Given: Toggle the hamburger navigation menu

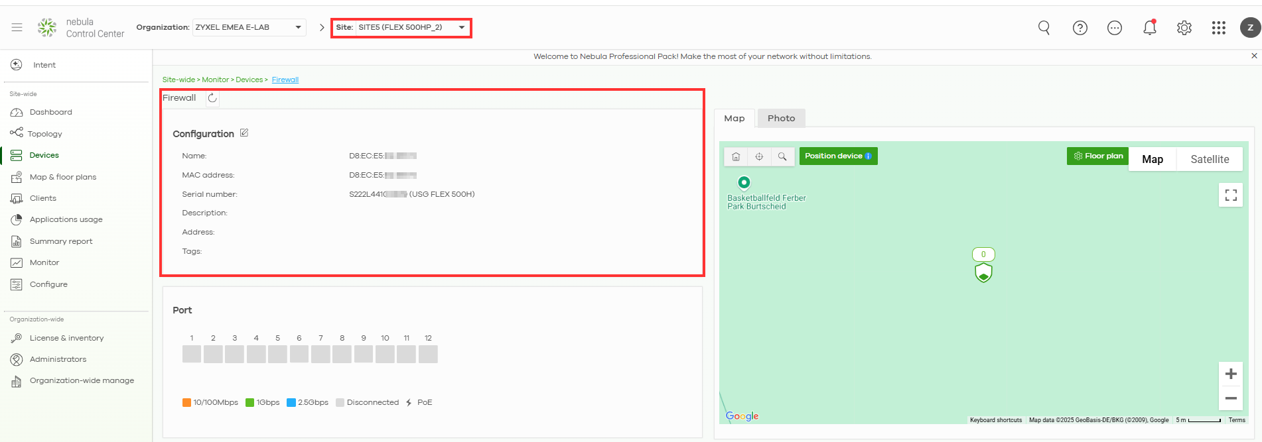Looking at the screenshot, I should [x=17, y=27].
